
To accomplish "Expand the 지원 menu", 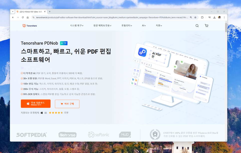I will pos(159,26).
